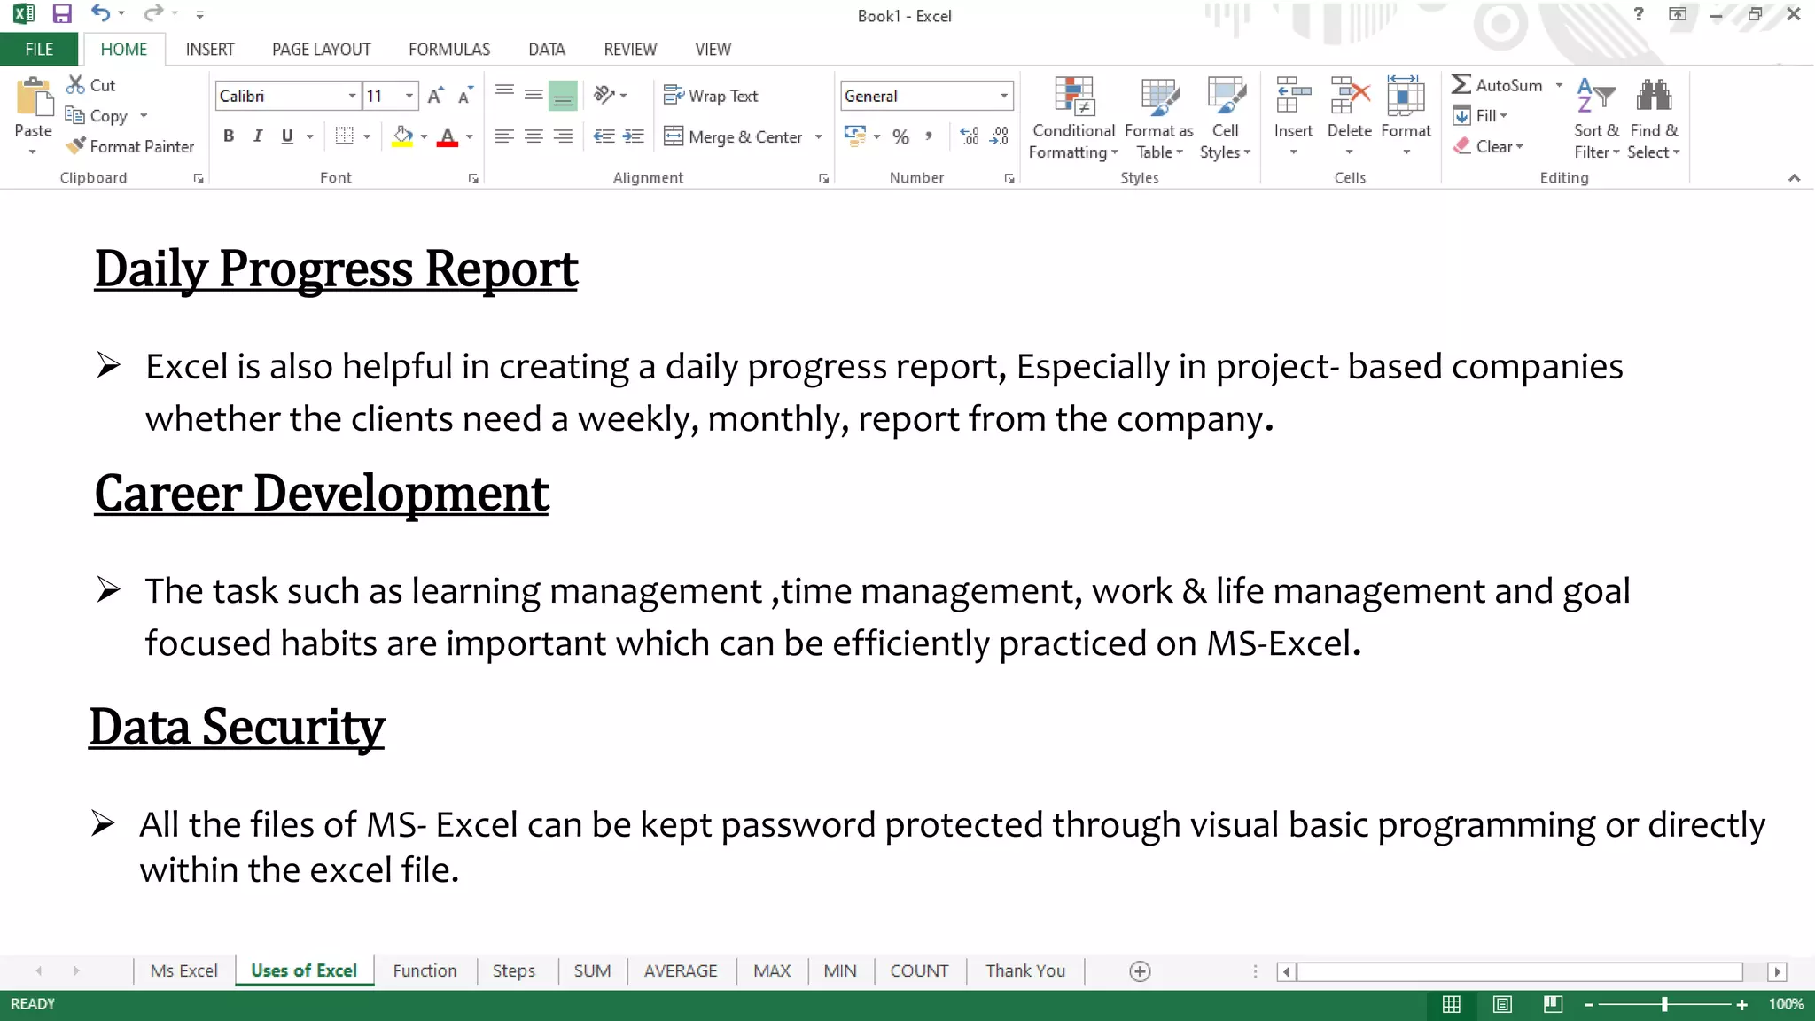Collapse the ribbon with the arrow

1794,178
